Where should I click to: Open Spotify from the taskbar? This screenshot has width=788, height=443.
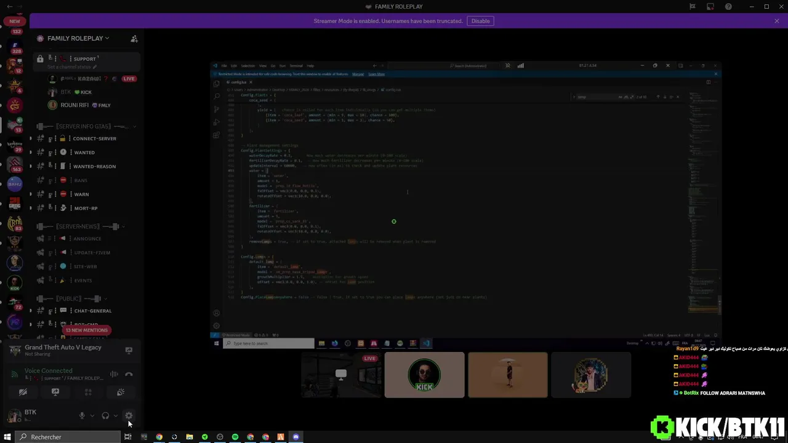point(235,437)
